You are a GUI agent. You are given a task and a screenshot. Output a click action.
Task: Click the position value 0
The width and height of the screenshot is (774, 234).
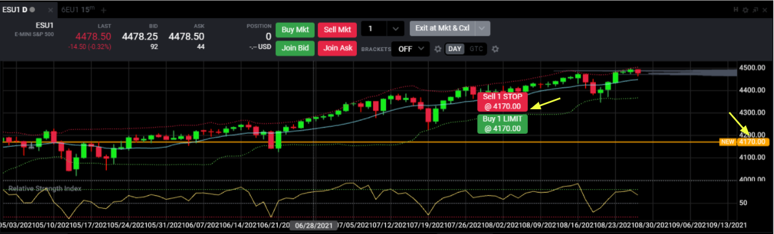tap(268, 36)
